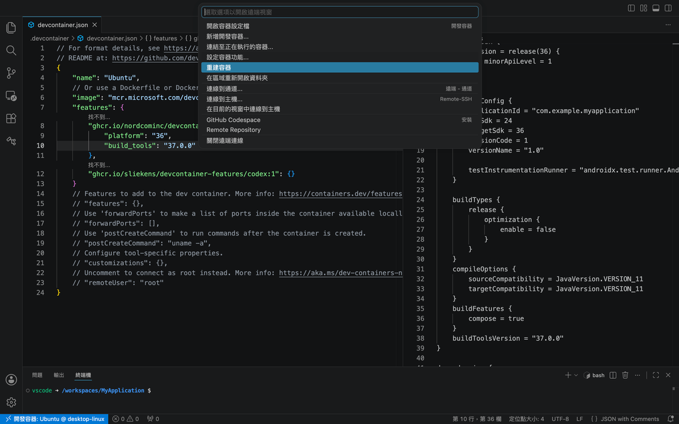Open the terminal panel more actions menu

(638, 375)
